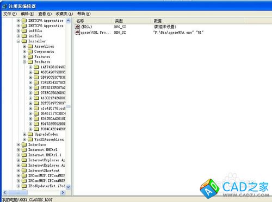This screenshot has width=272, height=202.
Task: Click the ab icon of the qqeim\URL Pro value
Action: pyautogui.click(x=77, y=32)
